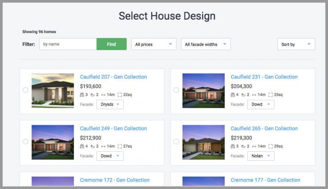Click the $204,300 price text
The height and width of the screenshot is (189, 328).
click(241, 86)
